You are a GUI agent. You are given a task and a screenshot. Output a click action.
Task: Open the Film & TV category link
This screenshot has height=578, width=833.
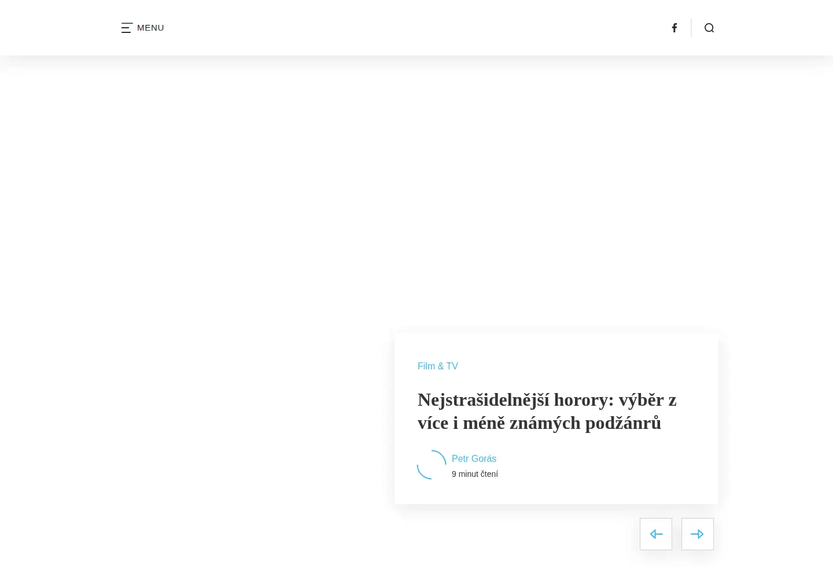coord(438,366)
